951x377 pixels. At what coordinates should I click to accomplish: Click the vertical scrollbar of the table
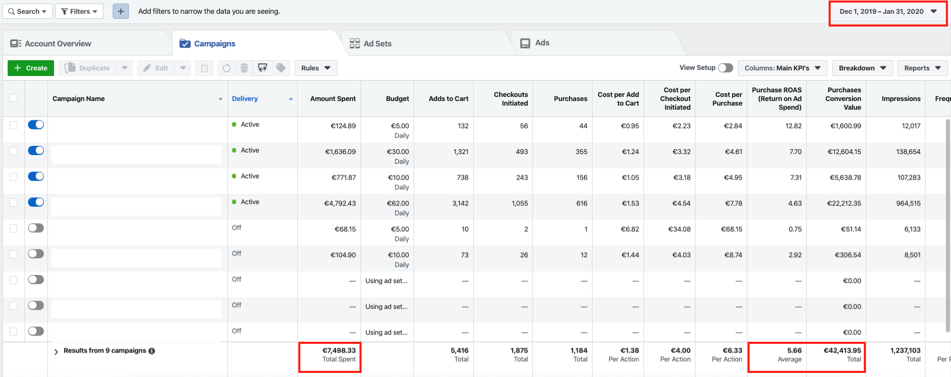(x=947, y=224)
